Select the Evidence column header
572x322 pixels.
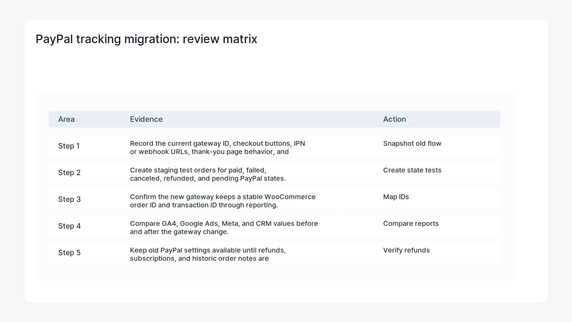click(146, 119)
